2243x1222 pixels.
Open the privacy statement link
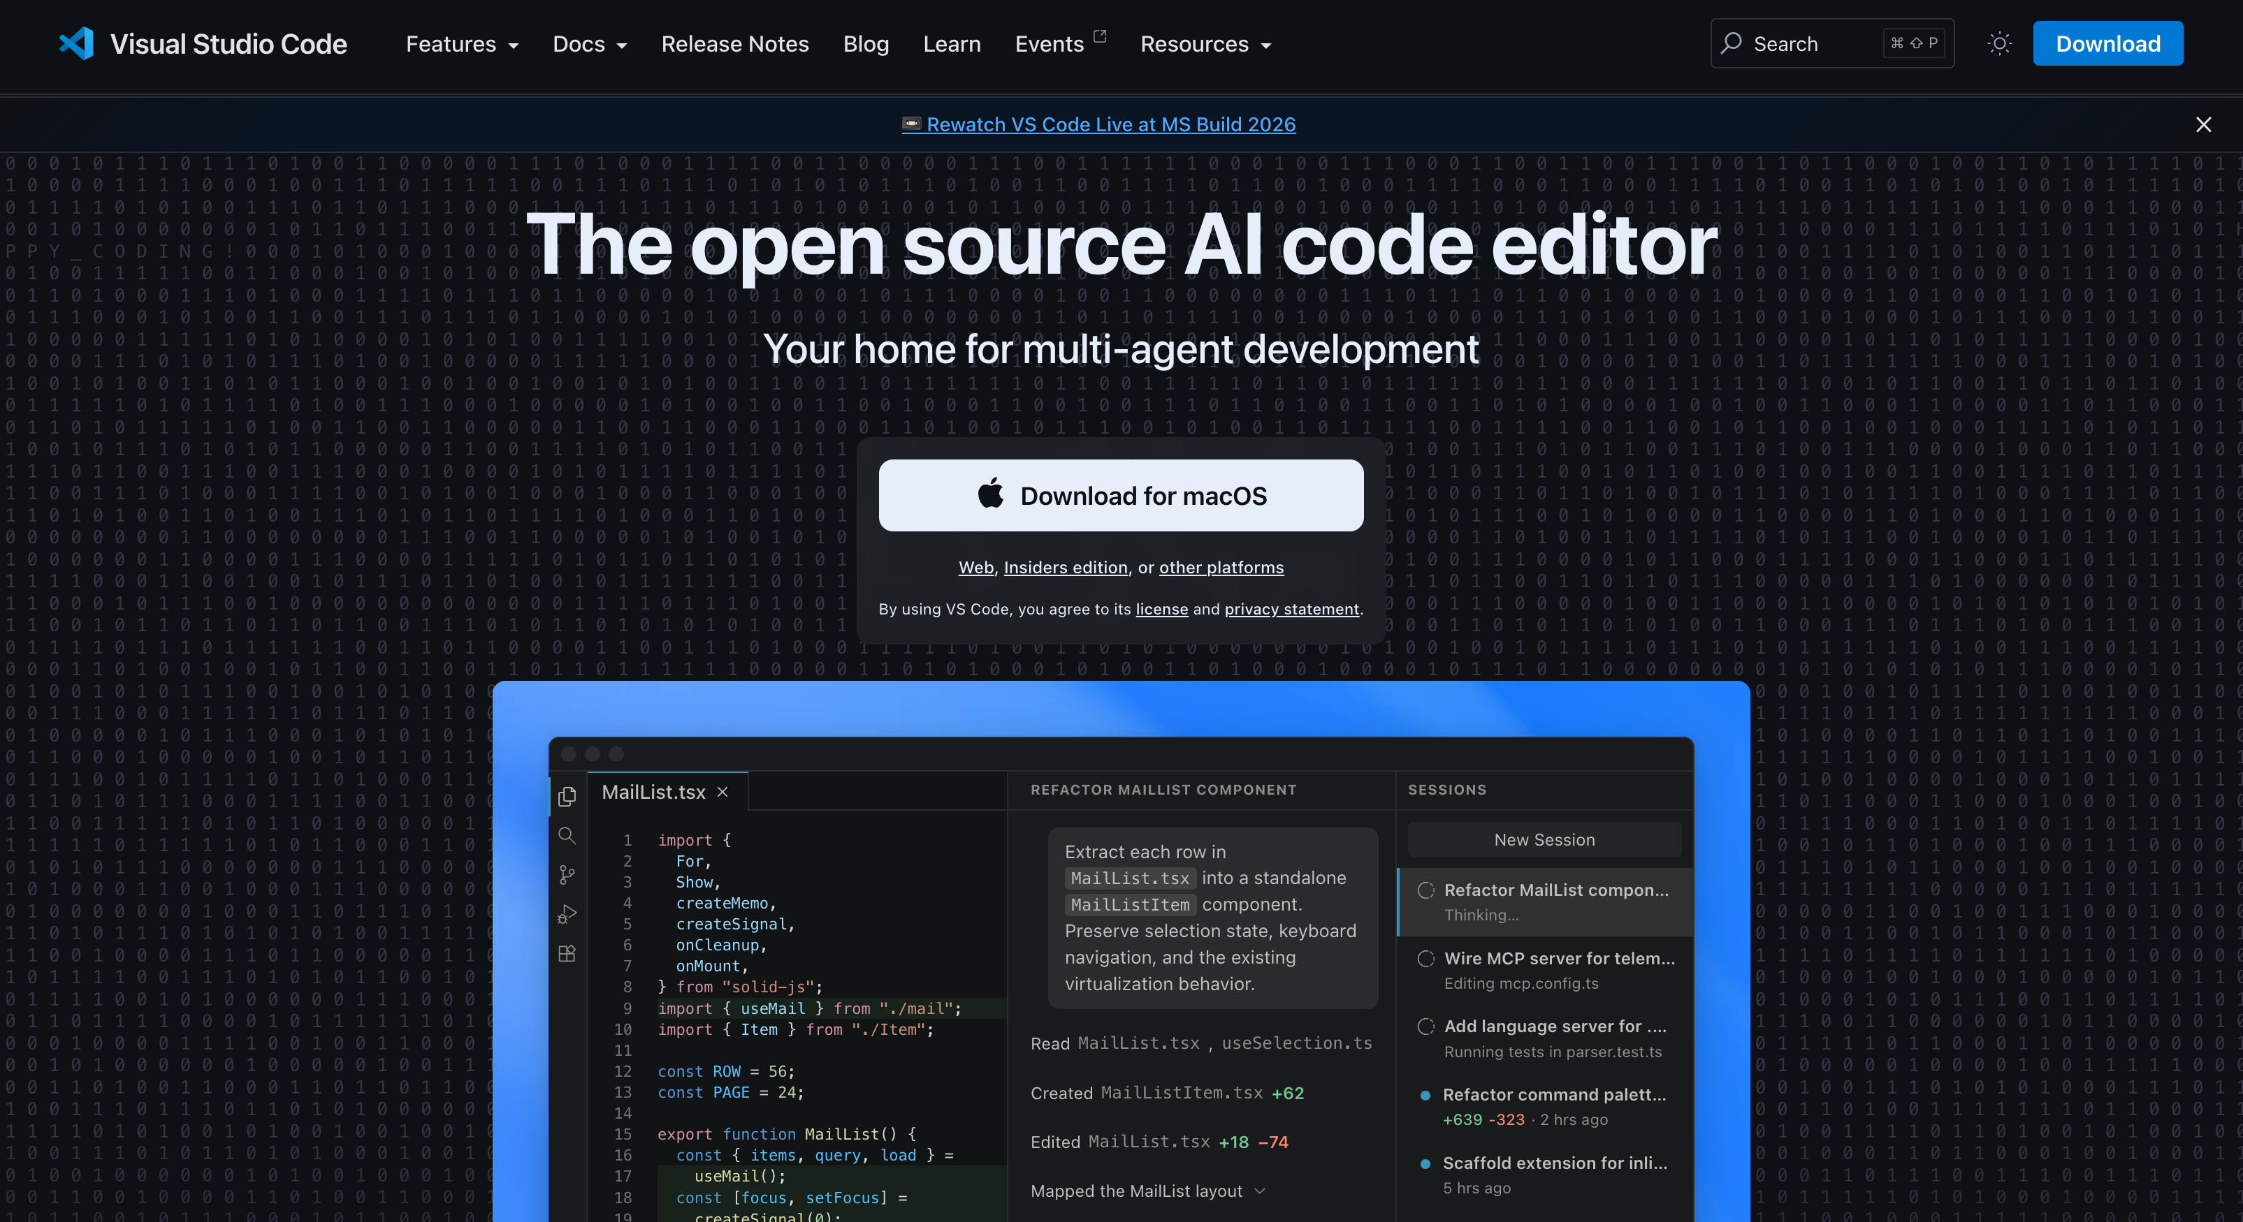click(x=1291, y=610)
